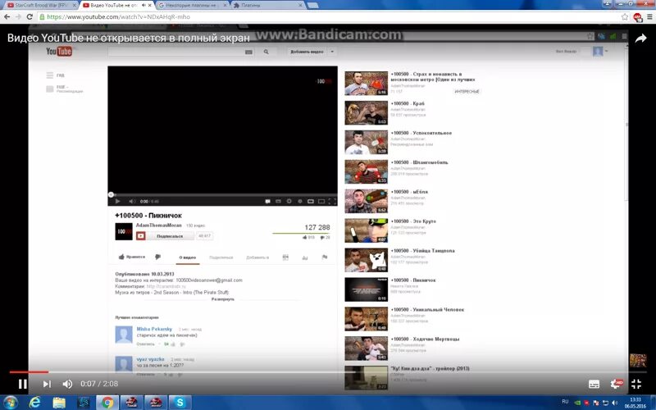Change the RU input language indicator

click(x=565, y=402)
